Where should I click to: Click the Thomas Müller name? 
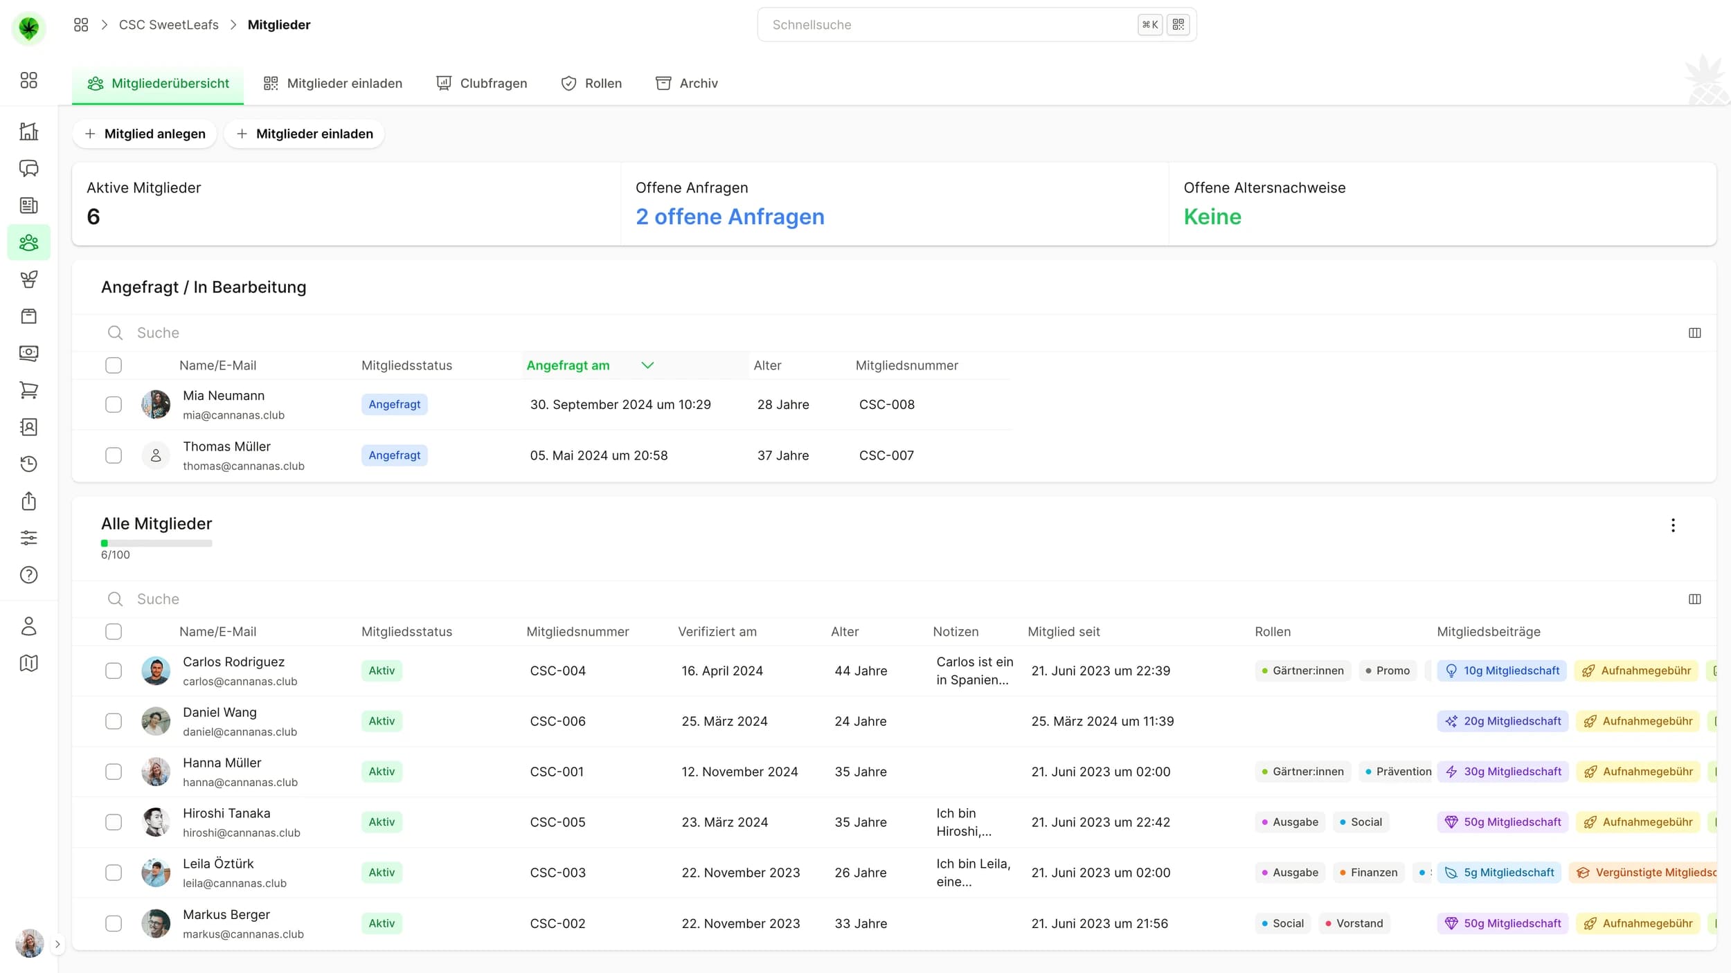tap(226, 447)
